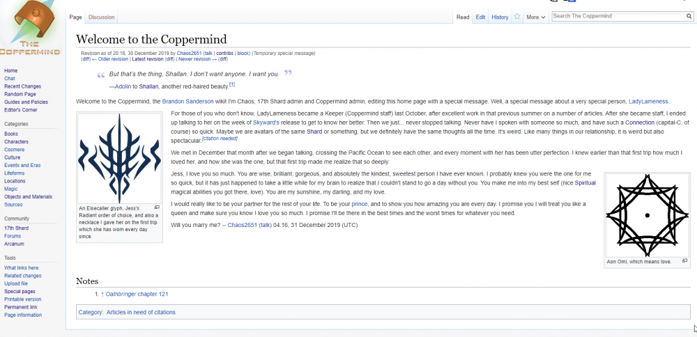Open the Spiritual link
This screenshot has height=337, width=697.
585,183
